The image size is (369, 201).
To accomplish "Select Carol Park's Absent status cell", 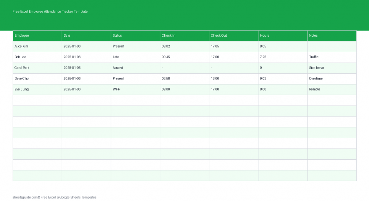I will 135,68.
